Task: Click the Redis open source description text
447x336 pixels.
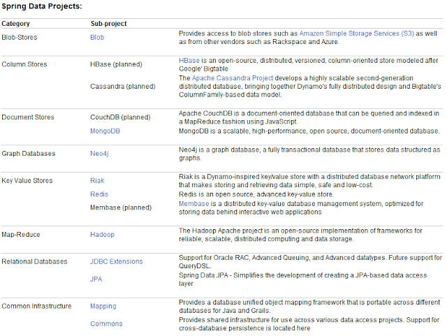Action: click(256, 194)
